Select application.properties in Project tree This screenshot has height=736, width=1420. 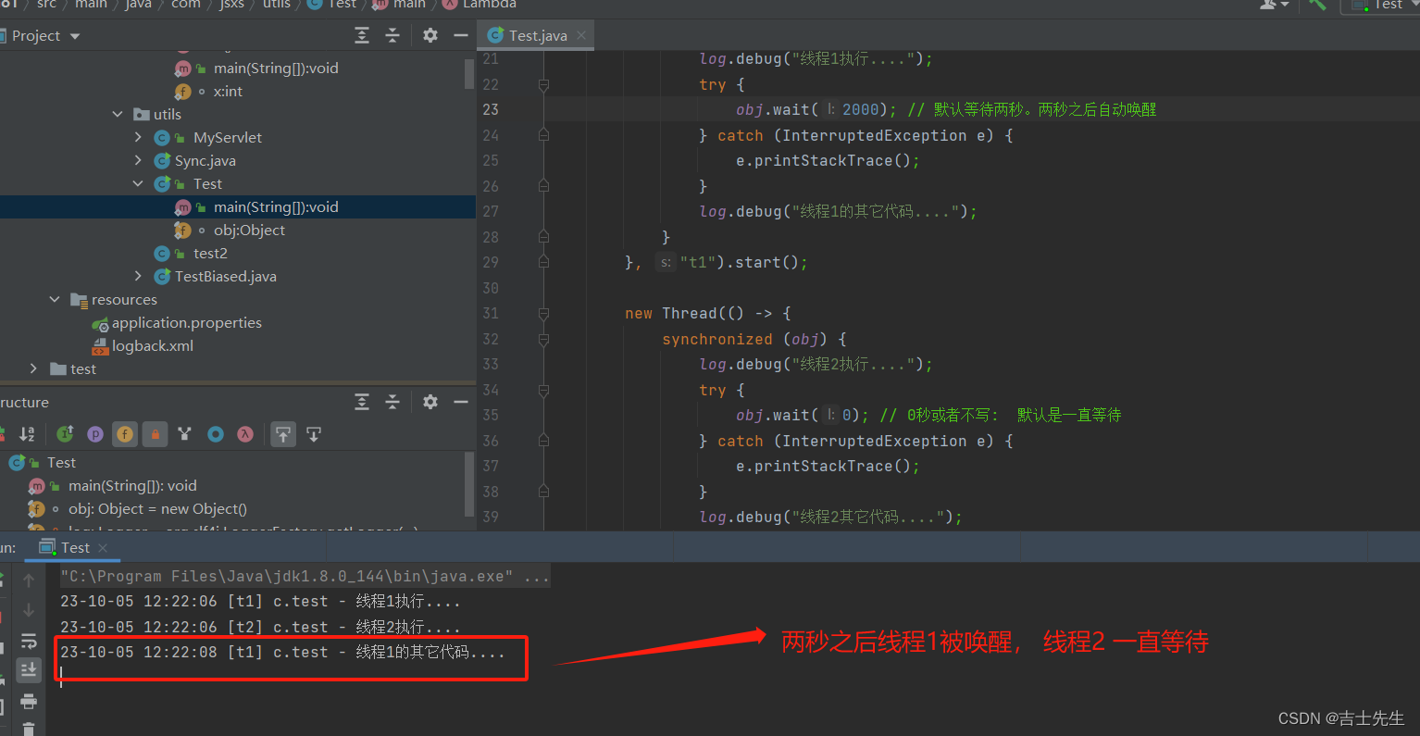[x=186, y=323]
